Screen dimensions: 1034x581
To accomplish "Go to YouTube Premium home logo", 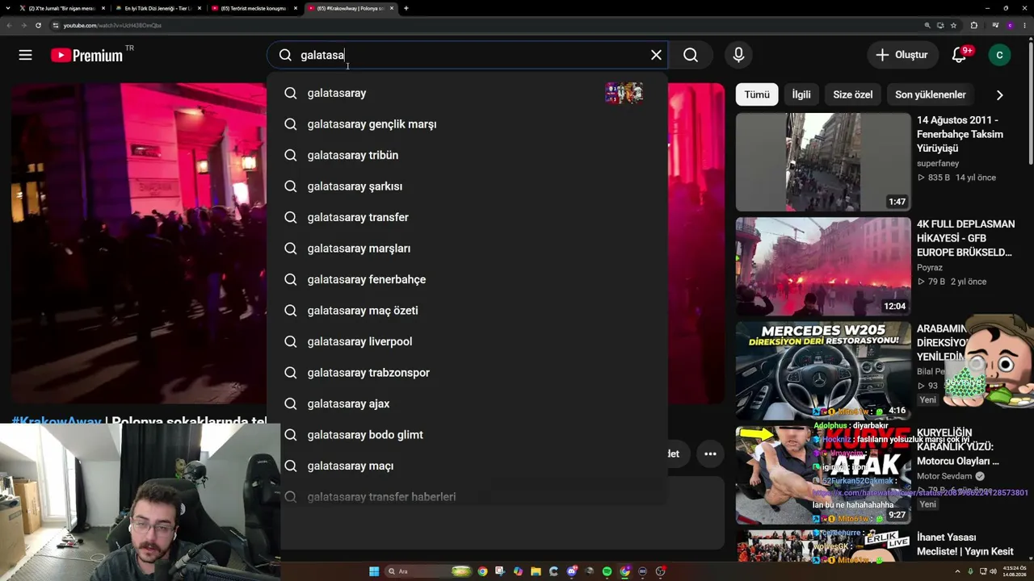I will [87, 55].
